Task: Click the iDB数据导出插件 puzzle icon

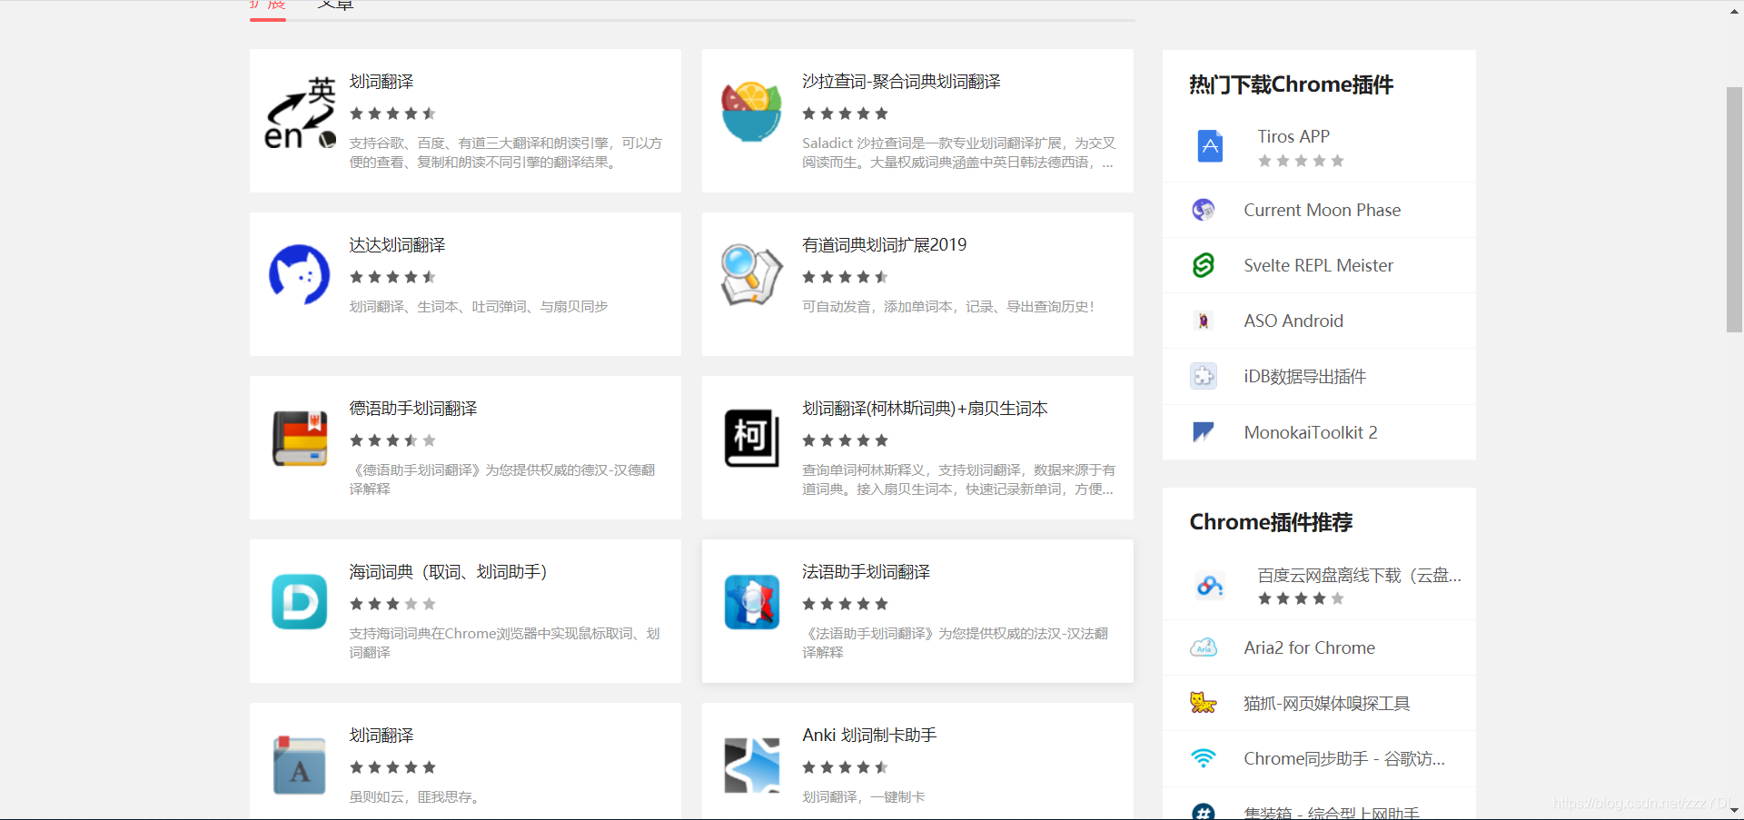Action: tap(1204, 376)
